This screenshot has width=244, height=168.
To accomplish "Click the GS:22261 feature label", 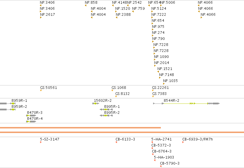I will tap(161, 88).
